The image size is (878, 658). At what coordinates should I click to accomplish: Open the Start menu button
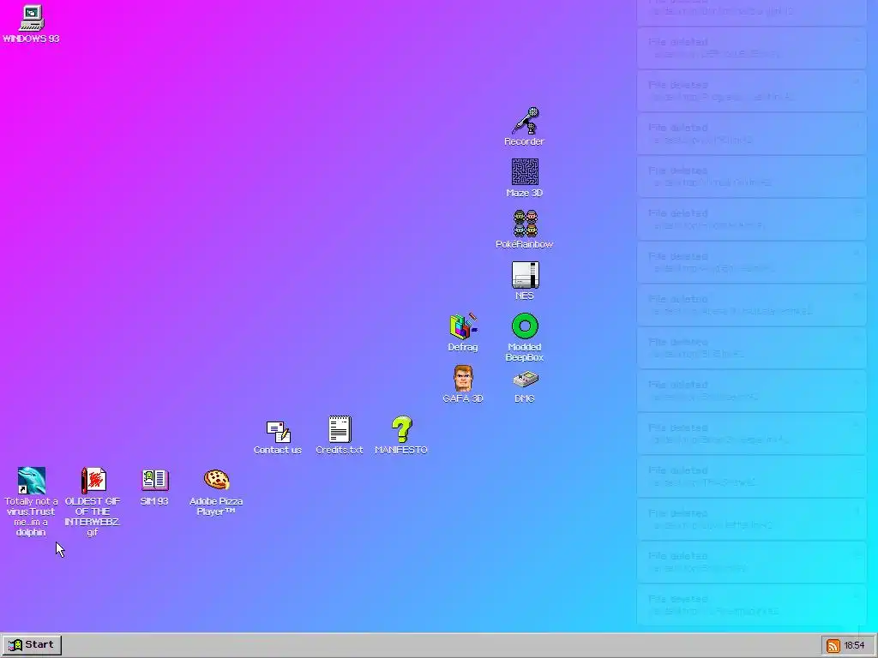click(x=31, y=644)
